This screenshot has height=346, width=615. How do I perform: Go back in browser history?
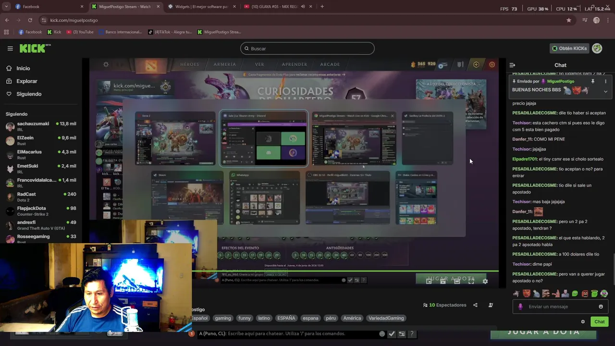click(7, 20)
